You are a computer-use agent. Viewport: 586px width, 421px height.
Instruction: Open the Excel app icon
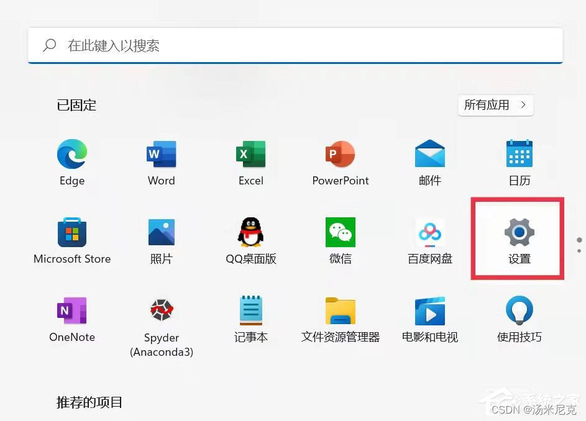[251, 154]
